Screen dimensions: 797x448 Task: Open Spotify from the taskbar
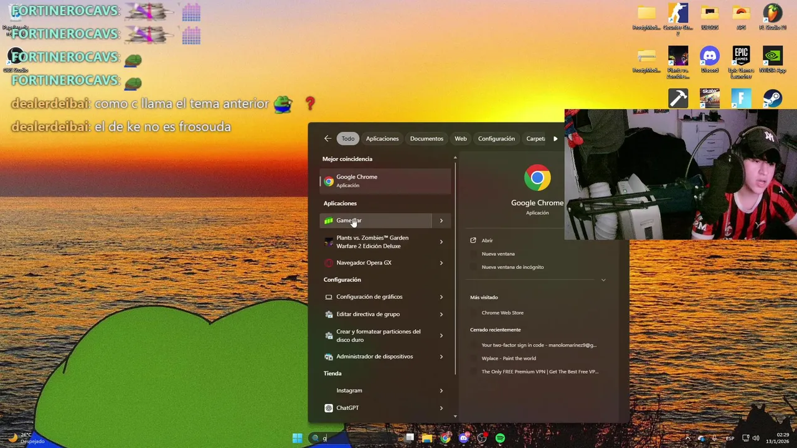coord(500,438)
